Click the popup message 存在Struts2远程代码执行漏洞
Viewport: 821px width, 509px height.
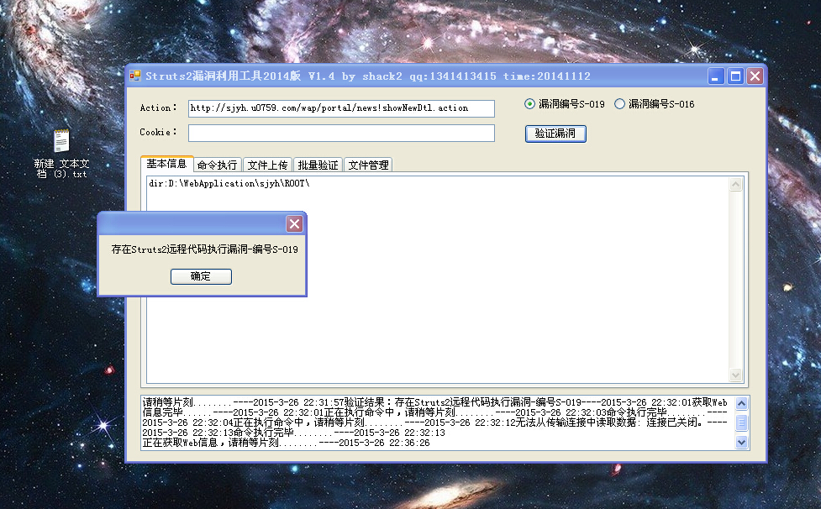pos(205,249)
